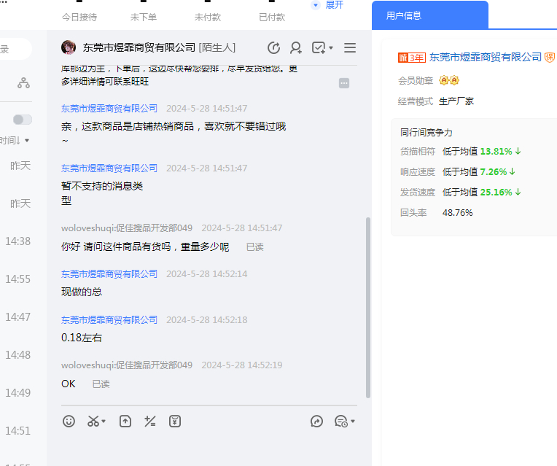Open the hamburger menu in chat header
The image size is (557, 466).
click(350, 48)
